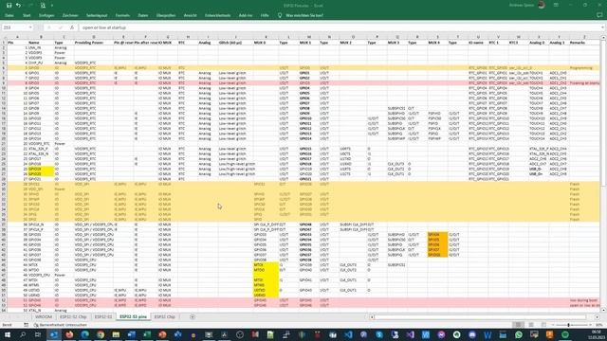Open Task View in the taskbar

tap(38, 334)
